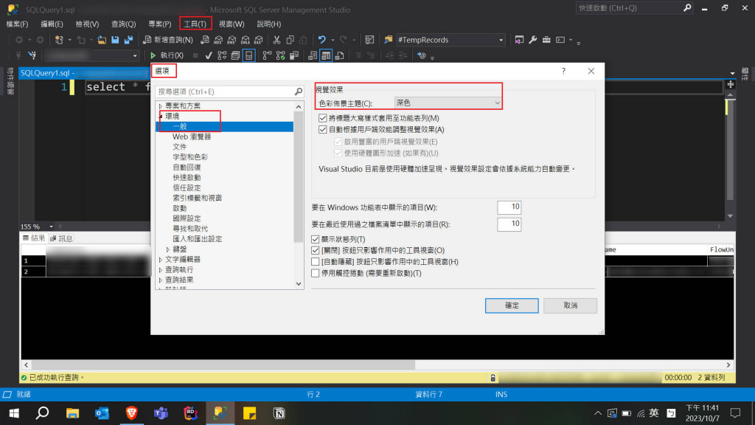Click the search magnifier in options search box
The height and width of the screenshot is (425, 755).
[299, 91]
